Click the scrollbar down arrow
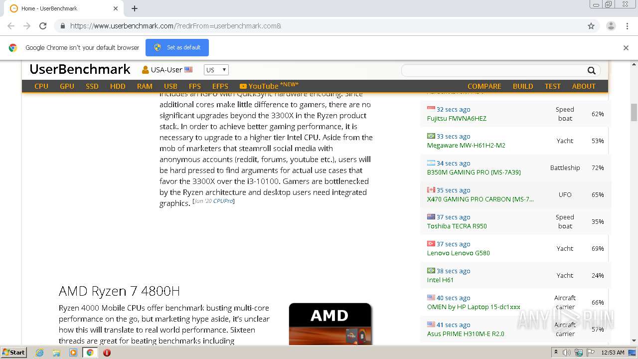638x359 pixels. tap(634, 341)
